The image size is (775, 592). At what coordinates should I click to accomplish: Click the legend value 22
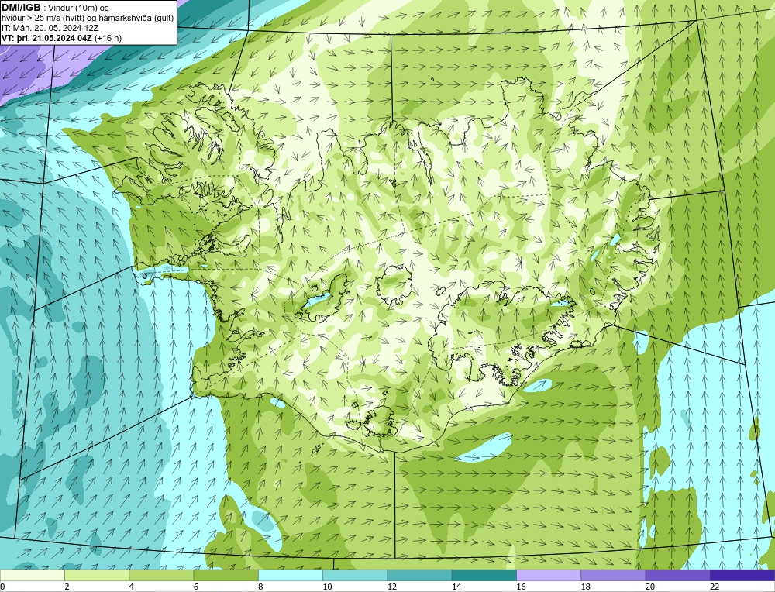point(715,587)
